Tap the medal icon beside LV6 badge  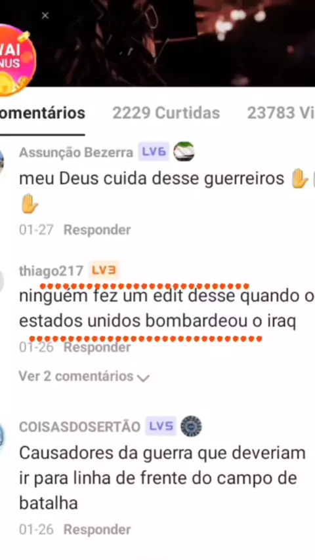(184, 151)
